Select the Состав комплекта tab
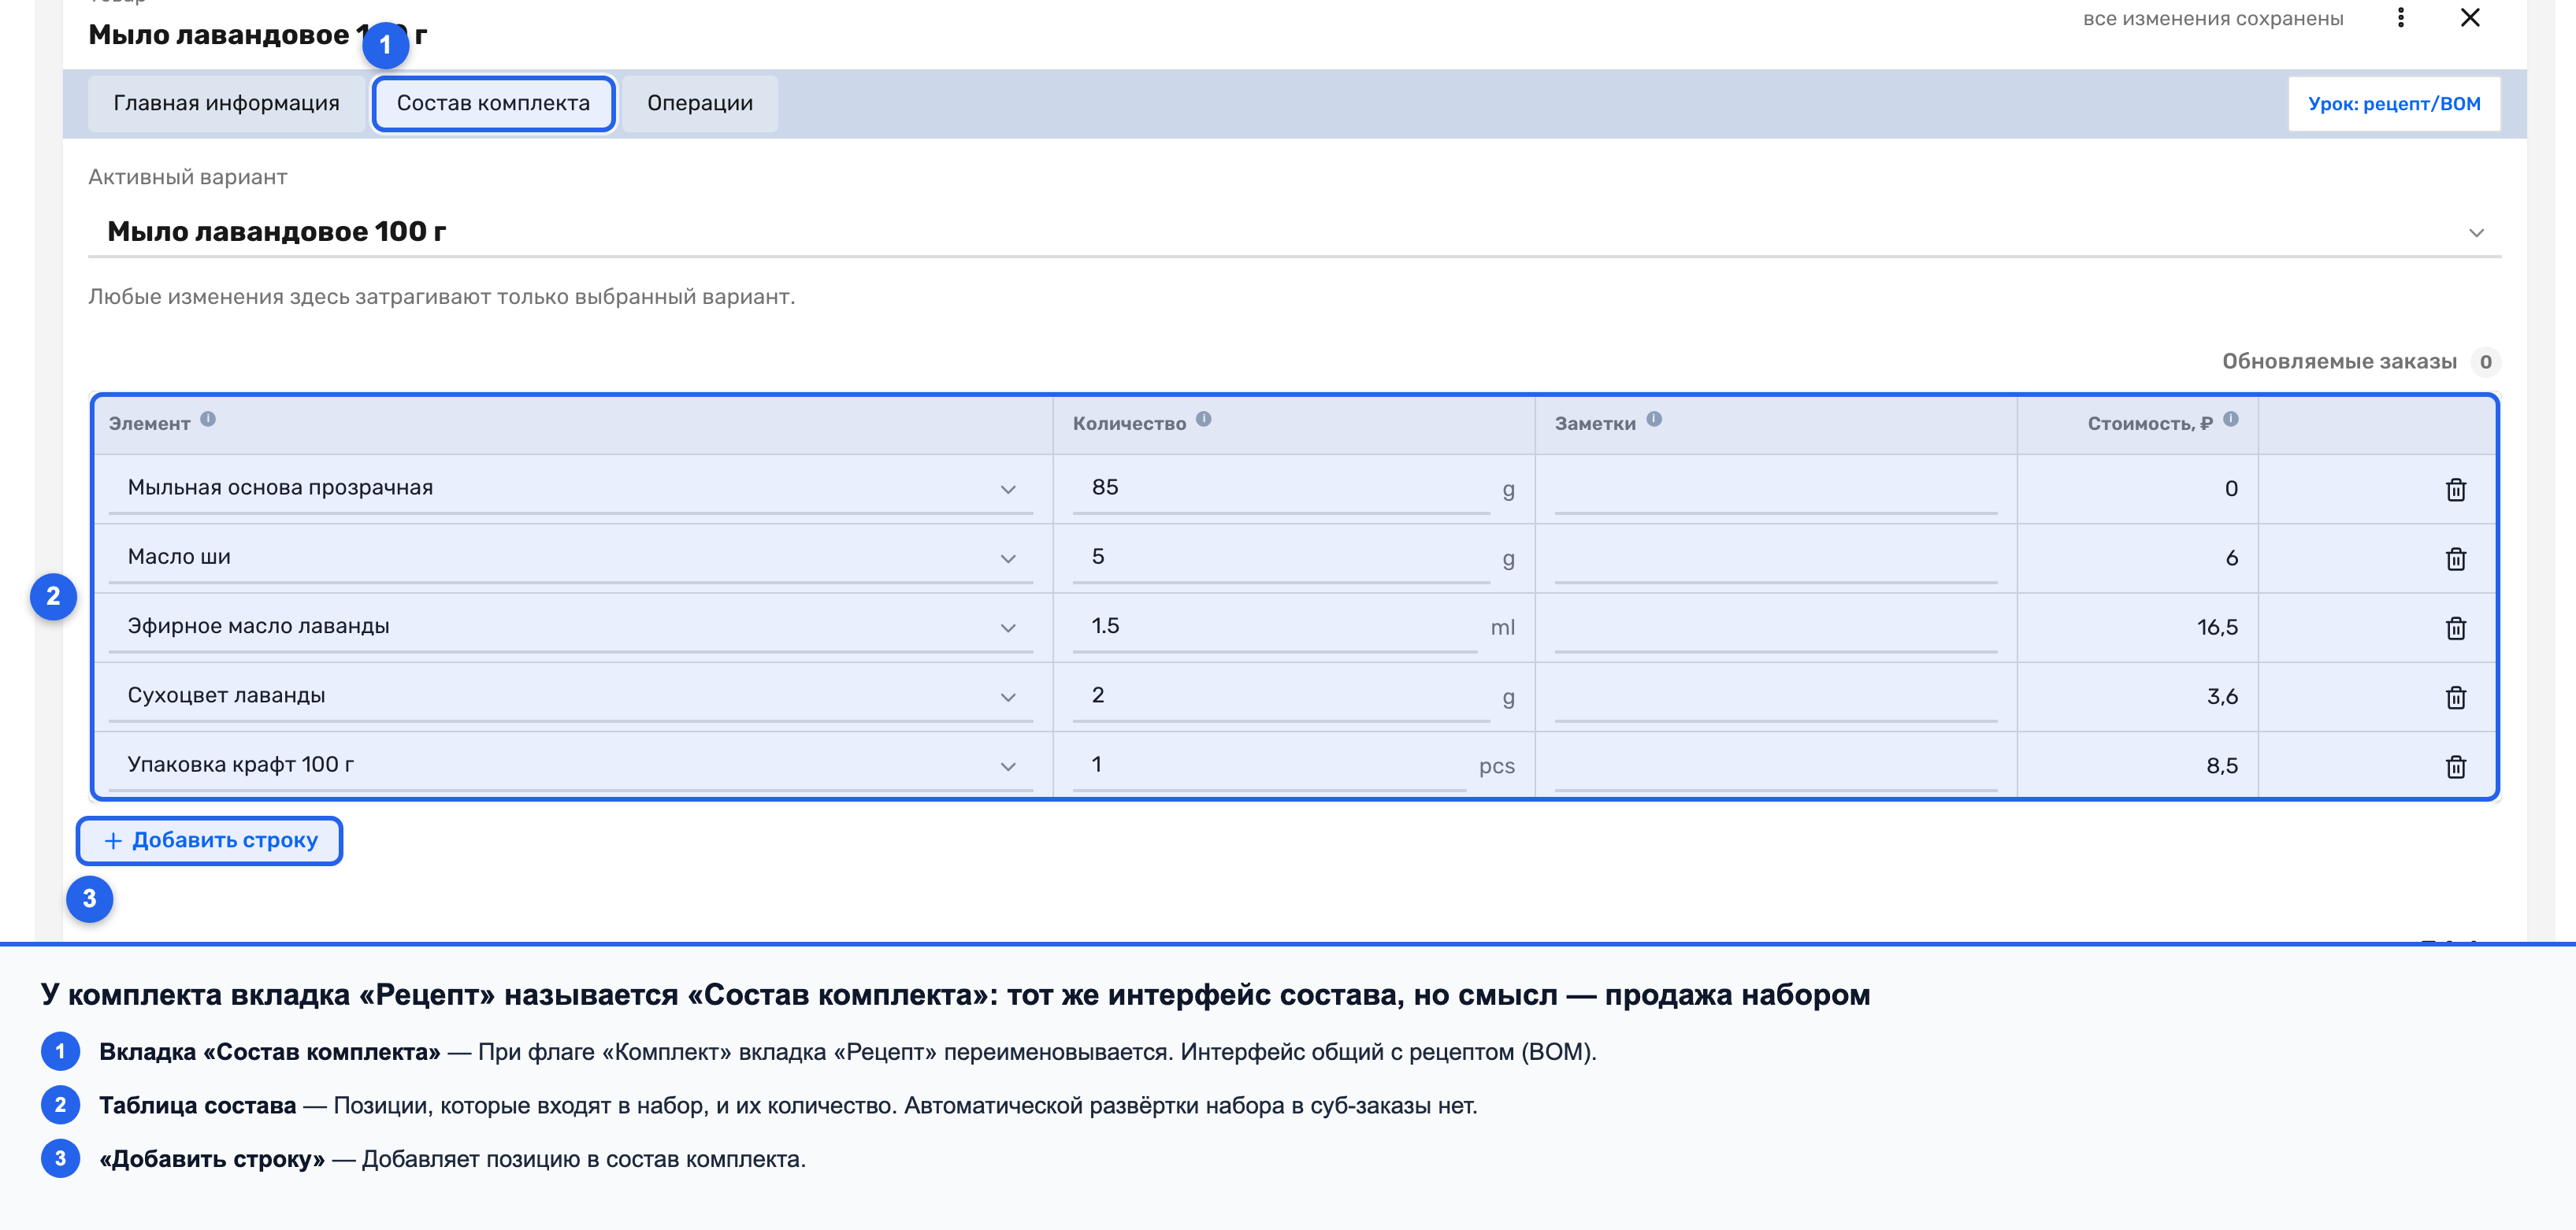The image size is (2576, 1230). [493, 103]
